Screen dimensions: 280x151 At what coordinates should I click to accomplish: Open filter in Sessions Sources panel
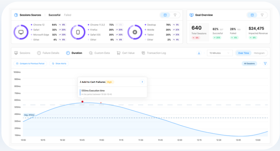[x=175, y=15]
